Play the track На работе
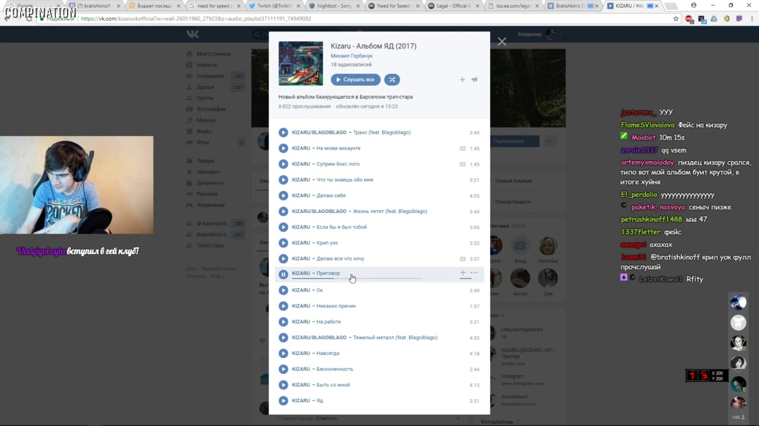Viewport: 759px width, 426px height. (x=283, y=322)
